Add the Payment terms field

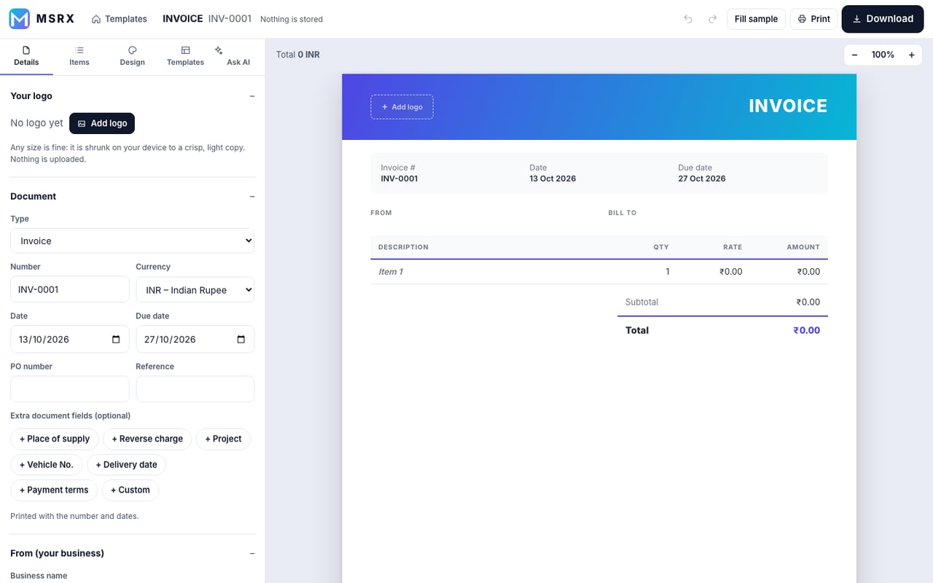click(54, 490)
